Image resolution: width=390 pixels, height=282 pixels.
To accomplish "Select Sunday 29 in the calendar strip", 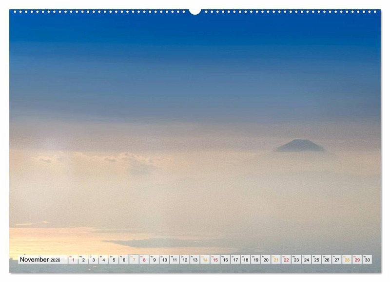I will pyautogui.click(x=357, y=260).
